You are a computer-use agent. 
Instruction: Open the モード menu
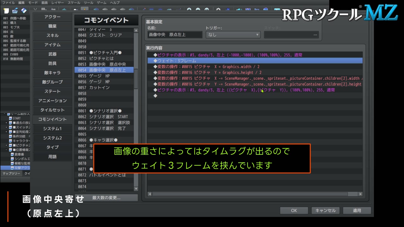coord(33,3)
